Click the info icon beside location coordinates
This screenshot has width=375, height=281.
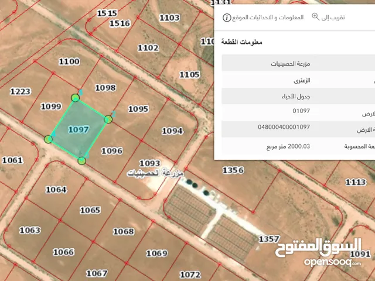(227, 18)
